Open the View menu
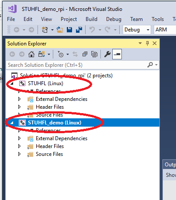 [x=46, y=19]
